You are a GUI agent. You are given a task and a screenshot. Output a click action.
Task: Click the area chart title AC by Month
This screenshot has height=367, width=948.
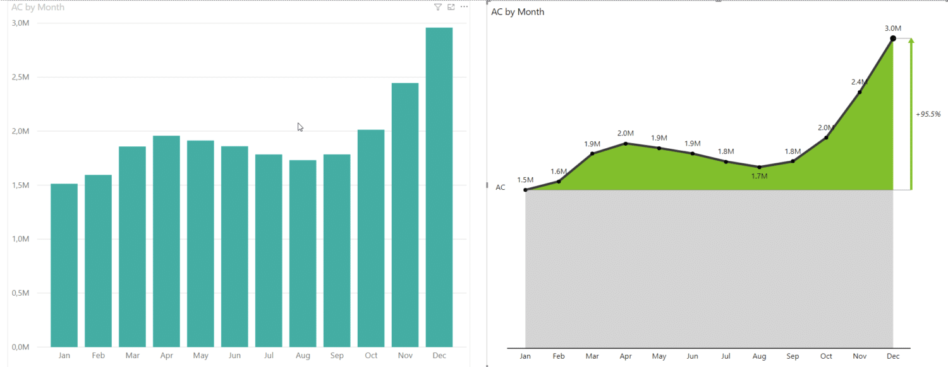518,12
